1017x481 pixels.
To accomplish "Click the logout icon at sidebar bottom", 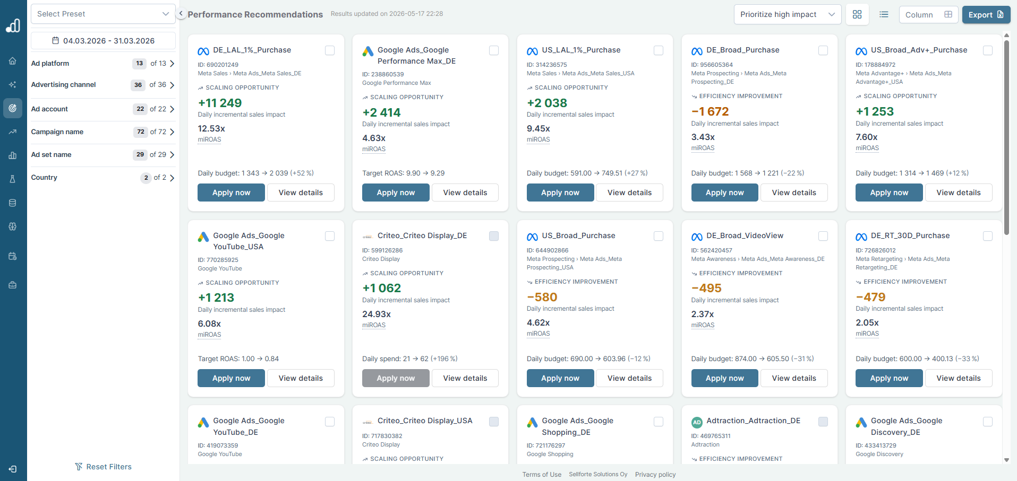I will 13,469.
